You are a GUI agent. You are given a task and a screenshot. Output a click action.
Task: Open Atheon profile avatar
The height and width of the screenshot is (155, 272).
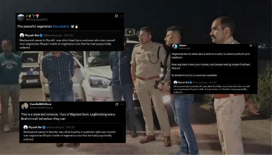pos(174,46)
